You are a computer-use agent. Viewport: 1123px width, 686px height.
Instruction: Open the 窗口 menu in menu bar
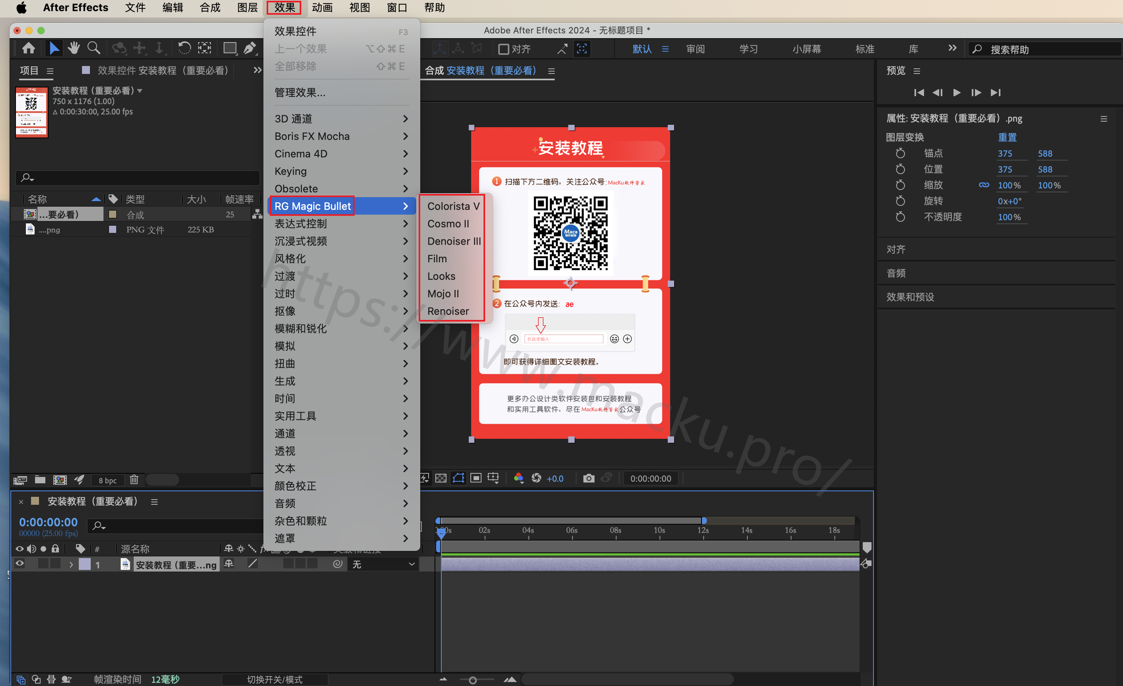[x=397, y=8]
